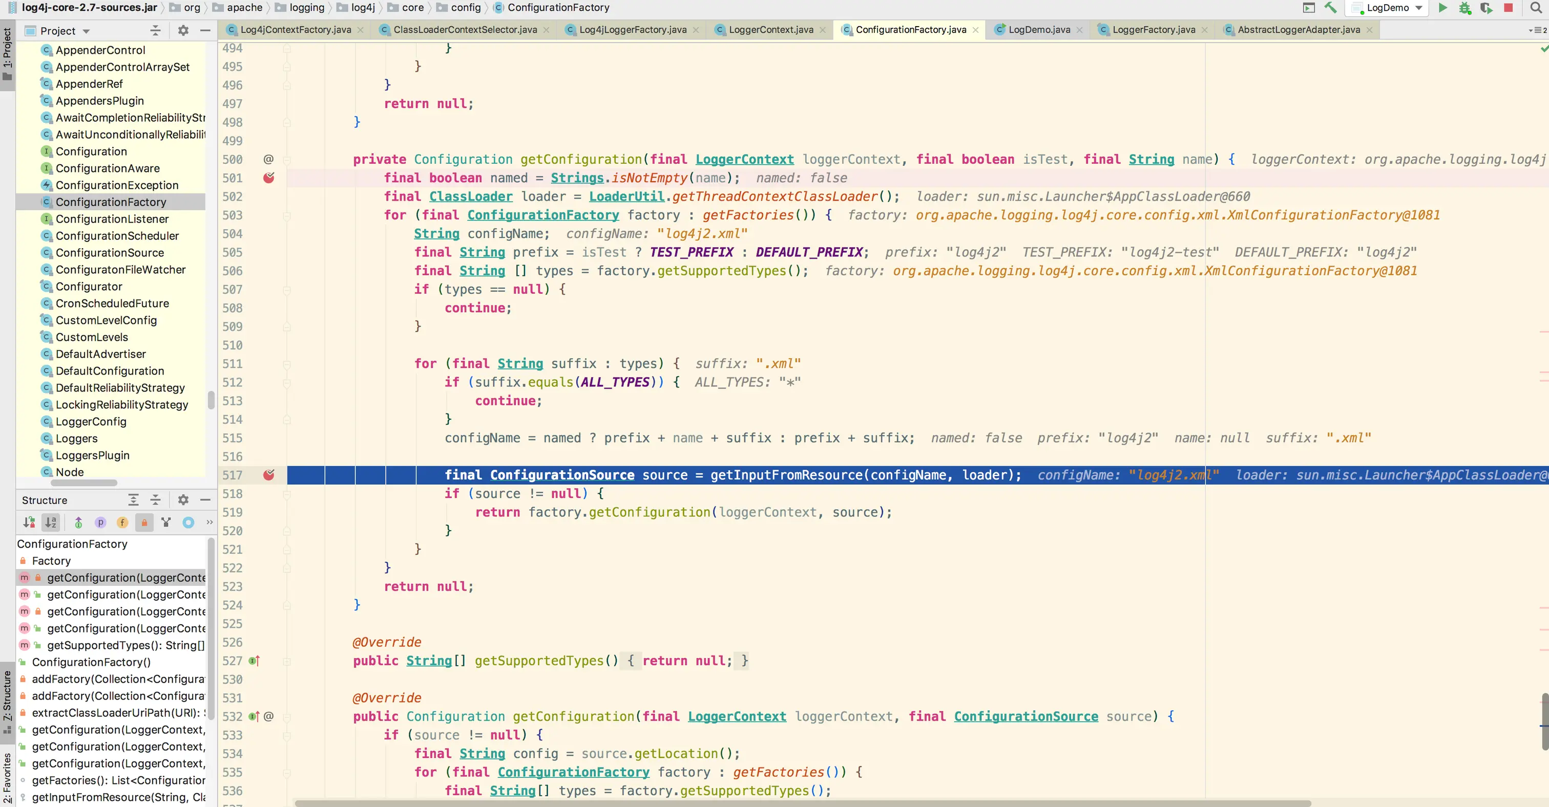Stop the running process with red square
This screenshot has height=807, width=1549.
pyautogui.click(x=1508, y=8)
